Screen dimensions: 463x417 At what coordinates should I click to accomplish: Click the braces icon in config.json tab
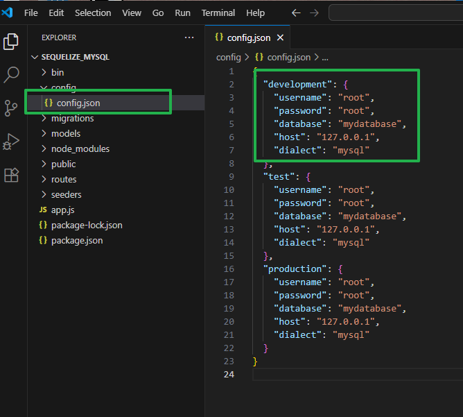(219, 37)
